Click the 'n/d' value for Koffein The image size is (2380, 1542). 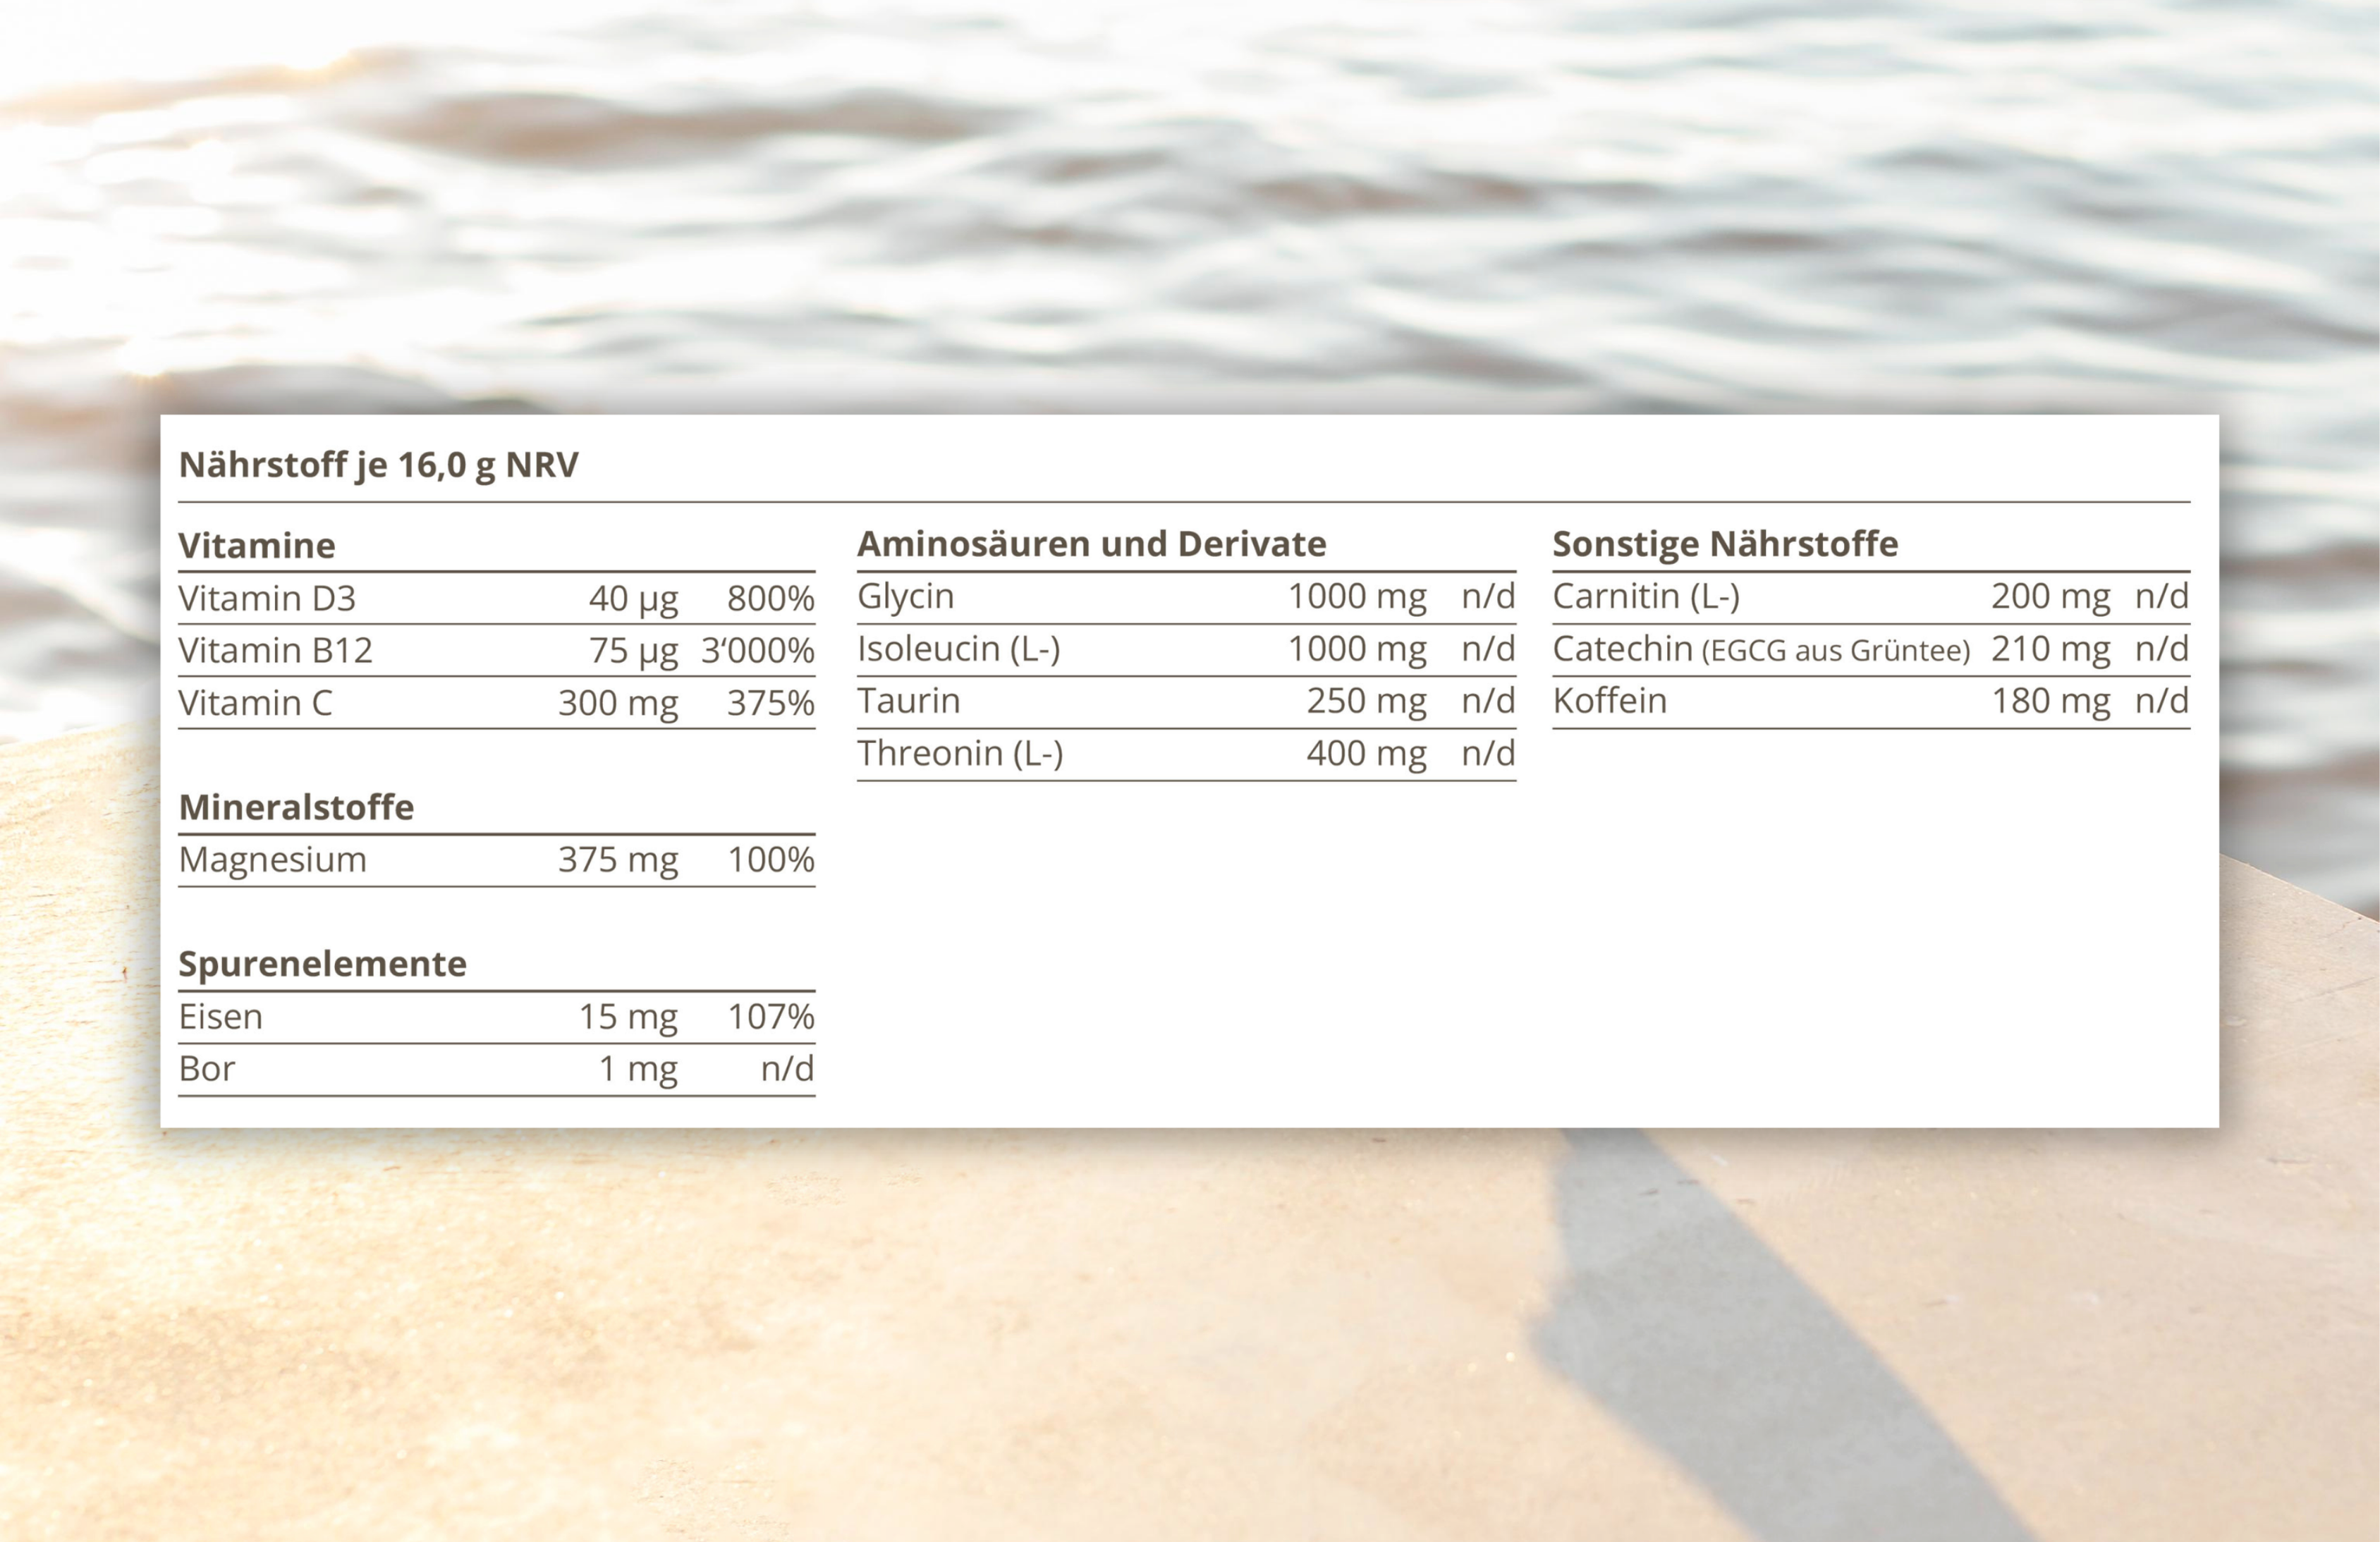click(2162, 700)
